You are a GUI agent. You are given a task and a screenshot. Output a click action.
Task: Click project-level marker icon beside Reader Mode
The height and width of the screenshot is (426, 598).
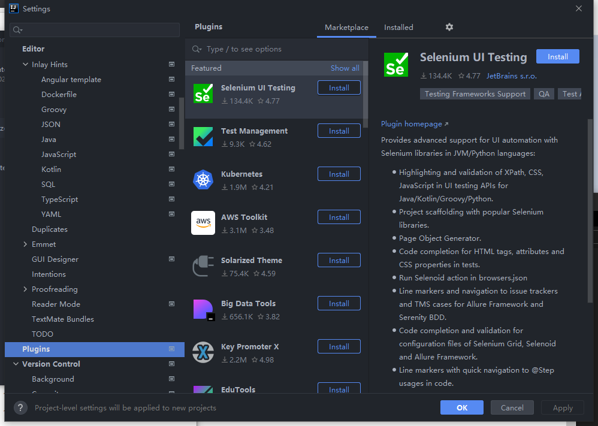(171, 304)
